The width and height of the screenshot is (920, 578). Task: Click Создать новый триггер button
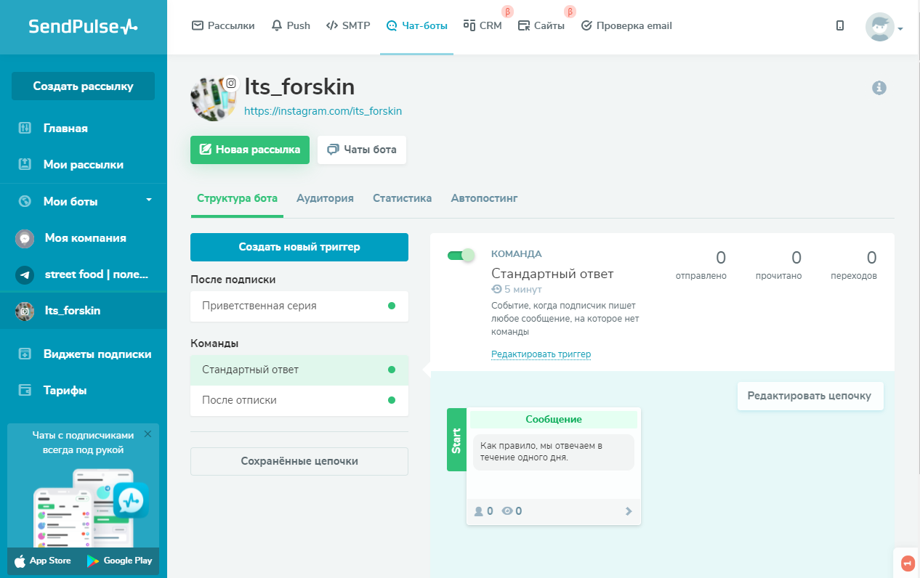tap(299, 247)
